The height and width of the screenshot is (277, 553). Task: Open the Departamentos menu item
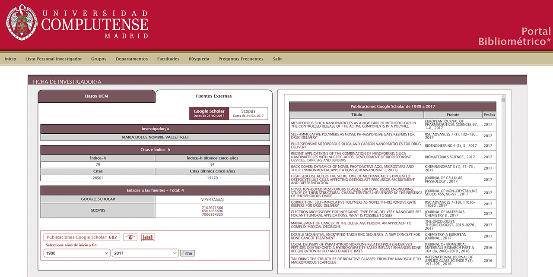(132, 59)
